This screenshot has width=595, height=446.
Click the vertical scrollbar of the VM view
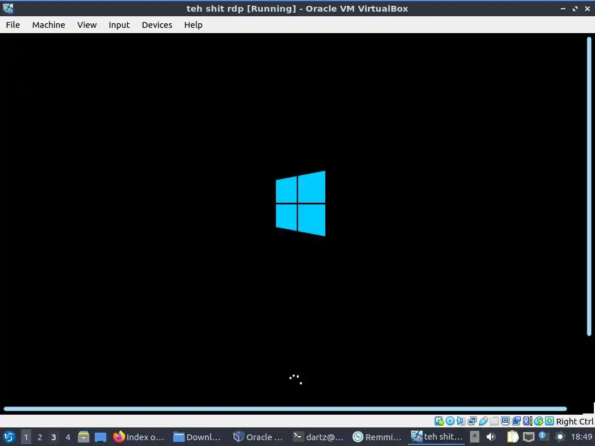pos(589,186)
